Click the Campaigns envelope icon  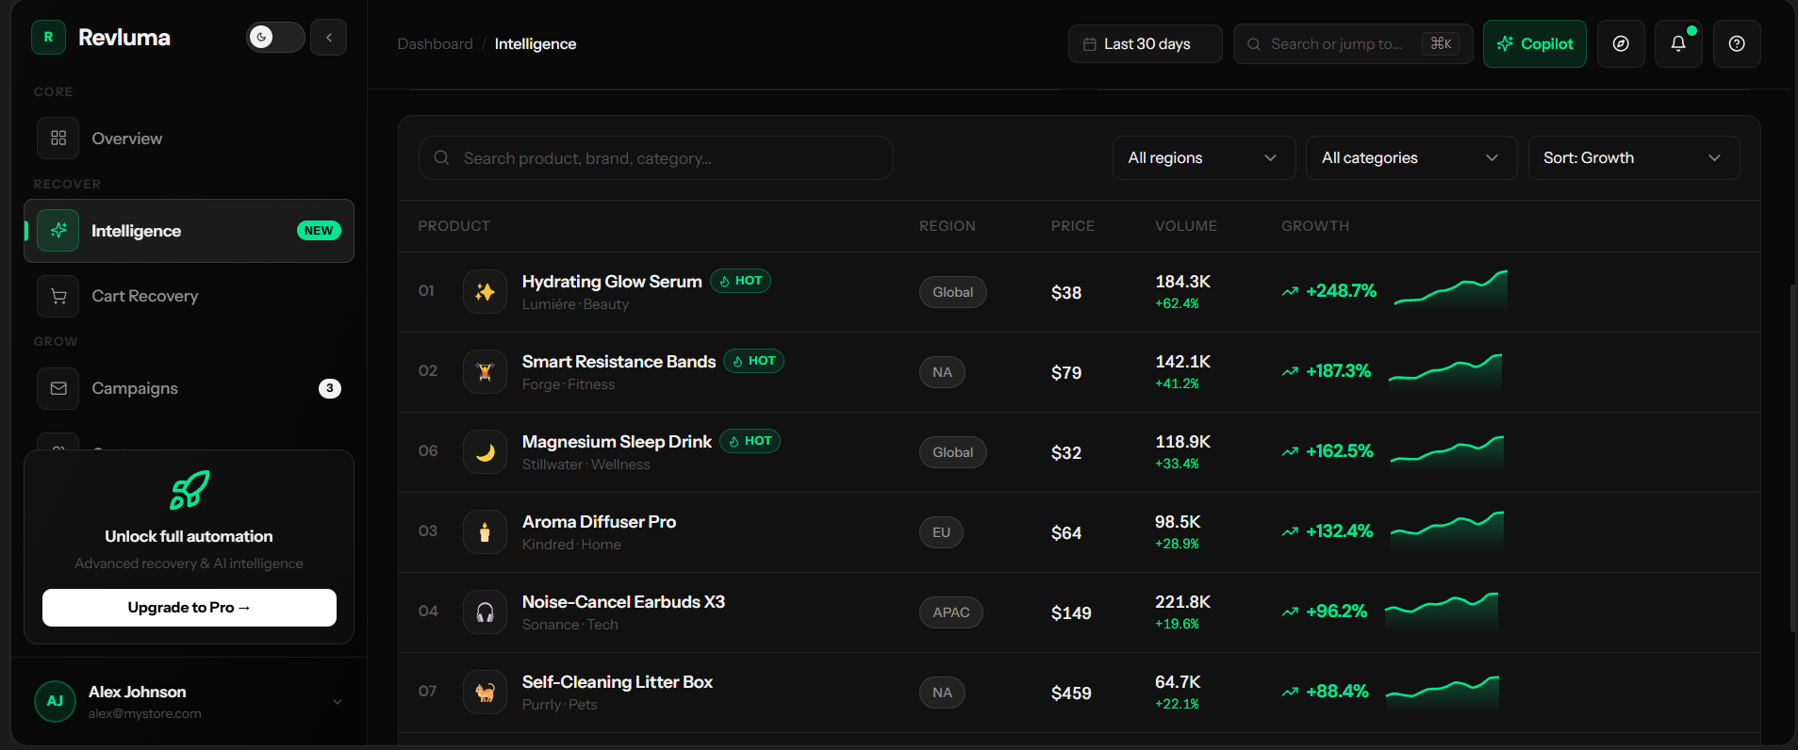click(x=58, y=388)
